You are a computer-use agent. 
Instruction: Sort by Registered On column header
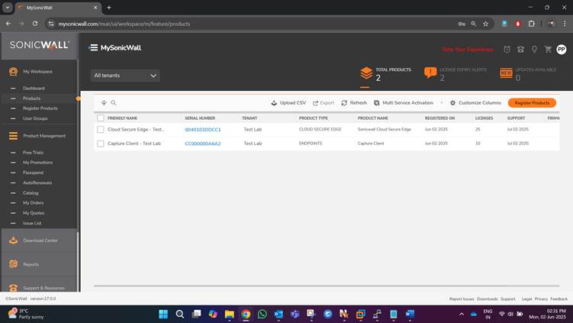439,118
